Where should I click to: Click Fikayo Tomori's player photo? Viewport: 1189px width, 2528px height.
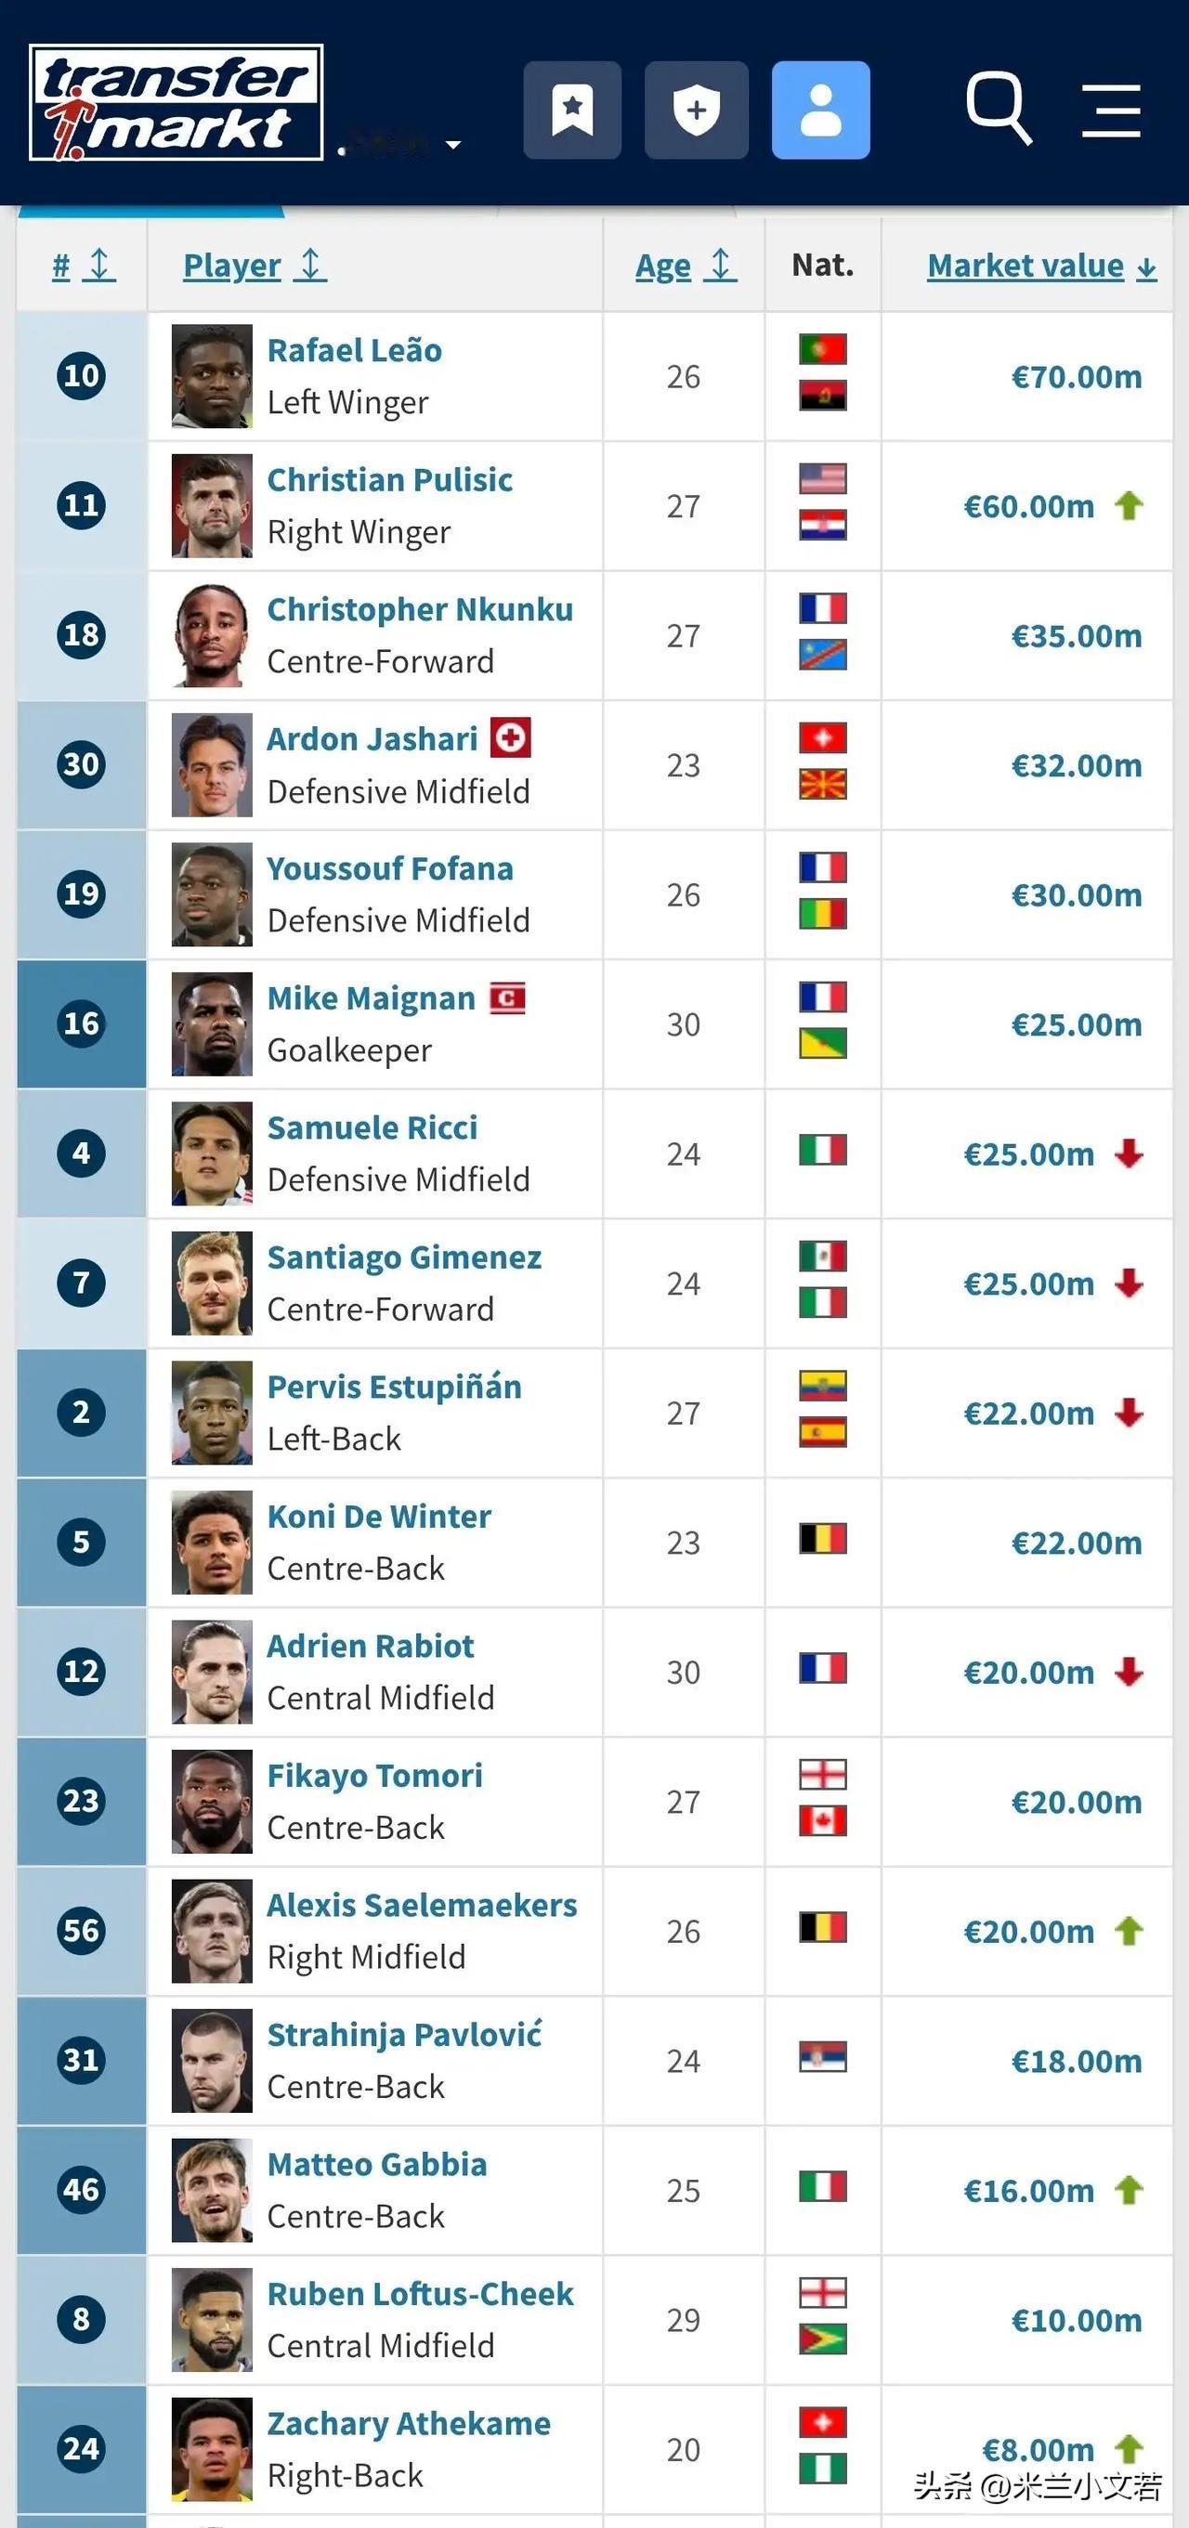211,1802
